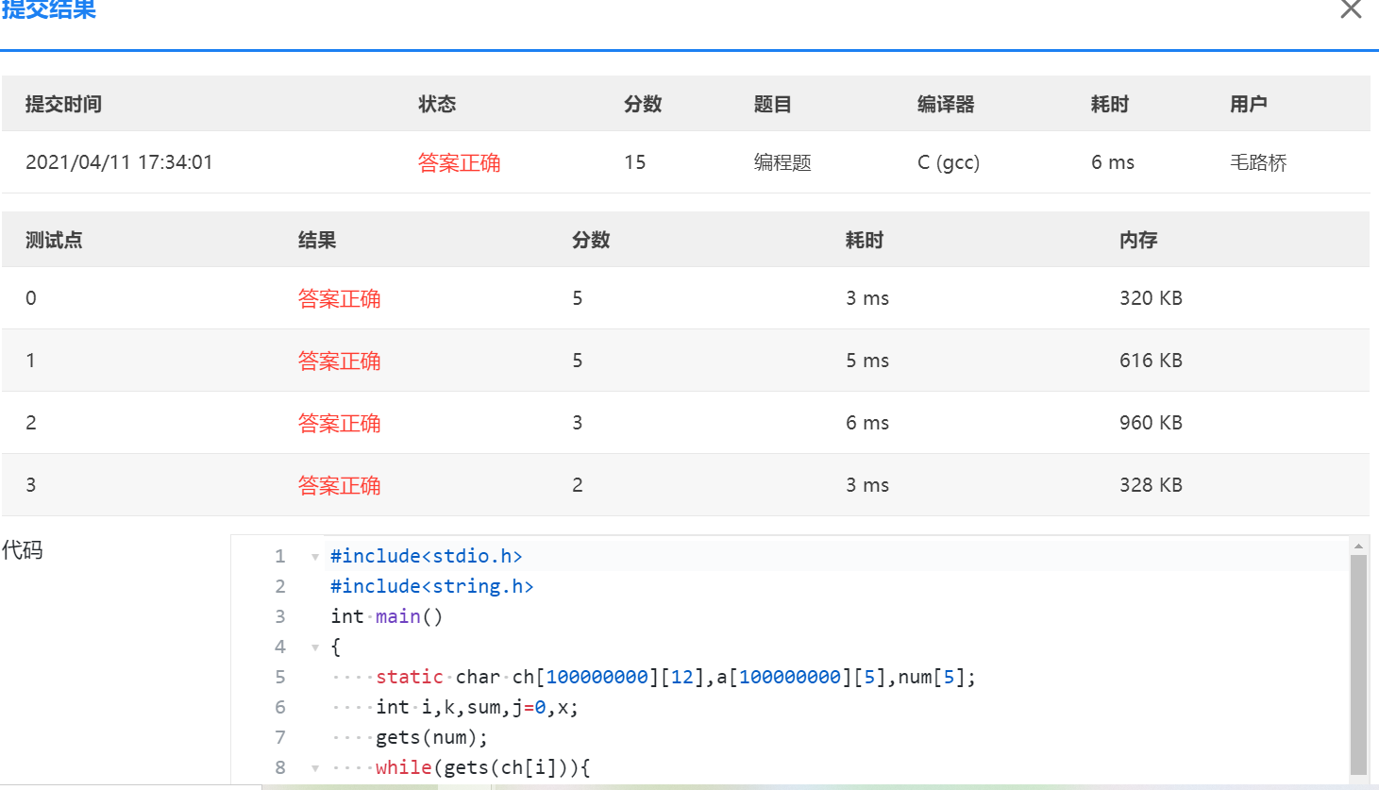This screenshot has width=1379, height=790.
Task: Collapse the main function block at line 4
Action: pos(315,647)
